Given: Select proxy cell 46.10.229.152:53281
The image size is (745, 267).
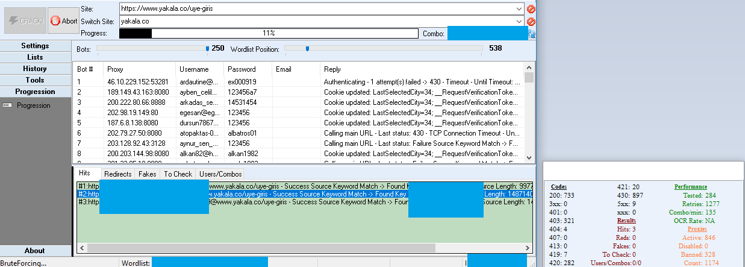Looking at the screenshot, I should 138,81.
